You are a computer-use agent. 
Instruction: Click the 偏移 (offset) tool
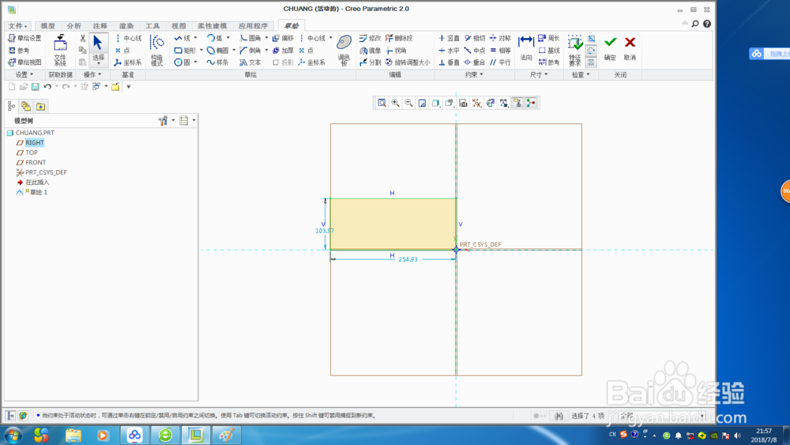(x=283, y=38)
